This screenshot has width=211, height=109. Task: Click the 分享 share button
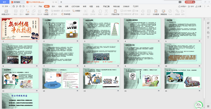click(198, 6)
